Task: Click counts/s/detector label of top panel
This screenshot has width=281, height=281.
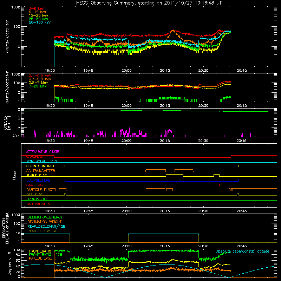Action: click(7, 37)
